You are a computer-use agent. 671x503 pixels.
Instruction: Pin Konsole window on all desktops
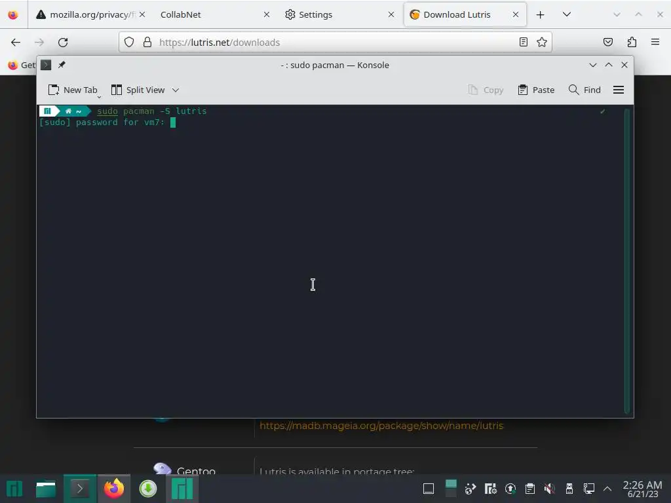(62, 65)
